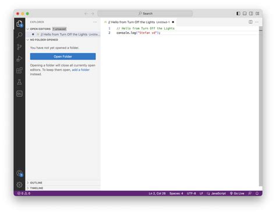
Task: Toggle the secondary side bar layout icon
Action: click(x=251, y=13)
